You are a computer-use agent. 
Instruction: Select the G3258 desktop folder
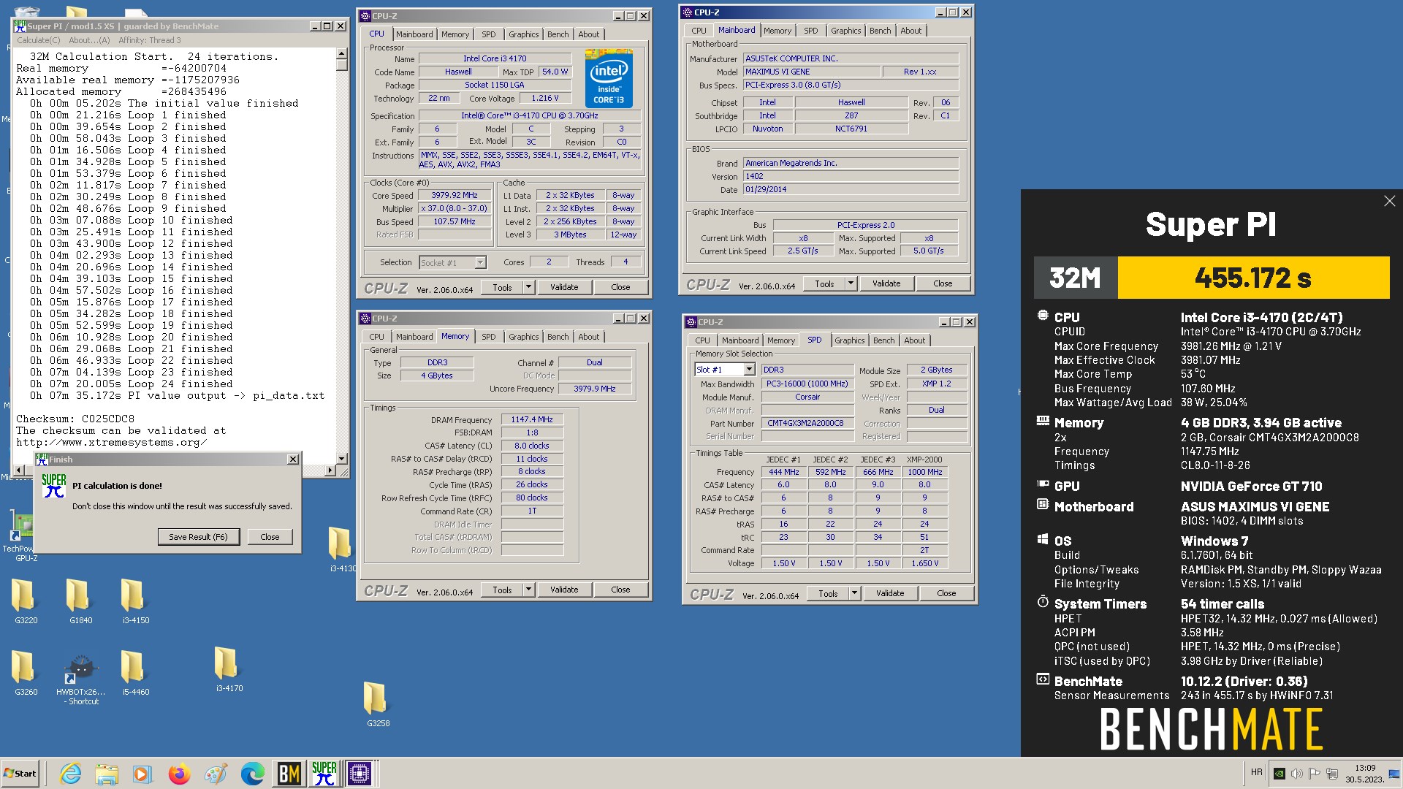[x=377, y=704]
